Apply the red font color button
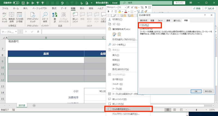This screenshot has width=218, height=116. pos(126,11)
